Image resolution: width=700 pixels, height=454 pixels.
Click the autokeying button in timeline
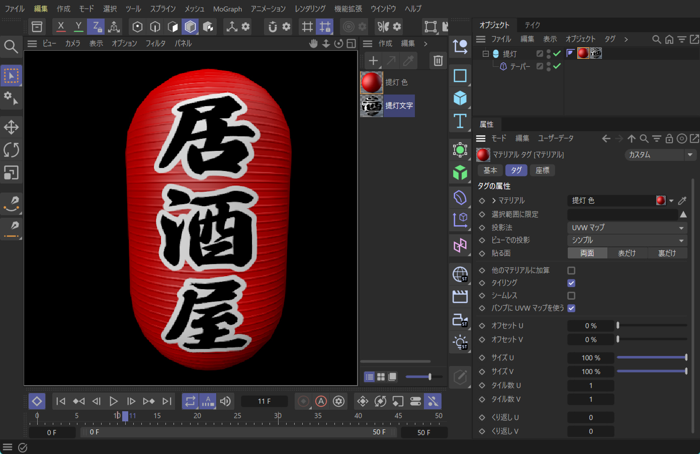pos(321,401)
